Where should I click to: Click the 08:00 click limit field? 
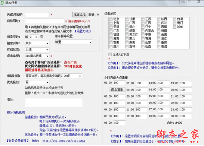tap(142, 90)
